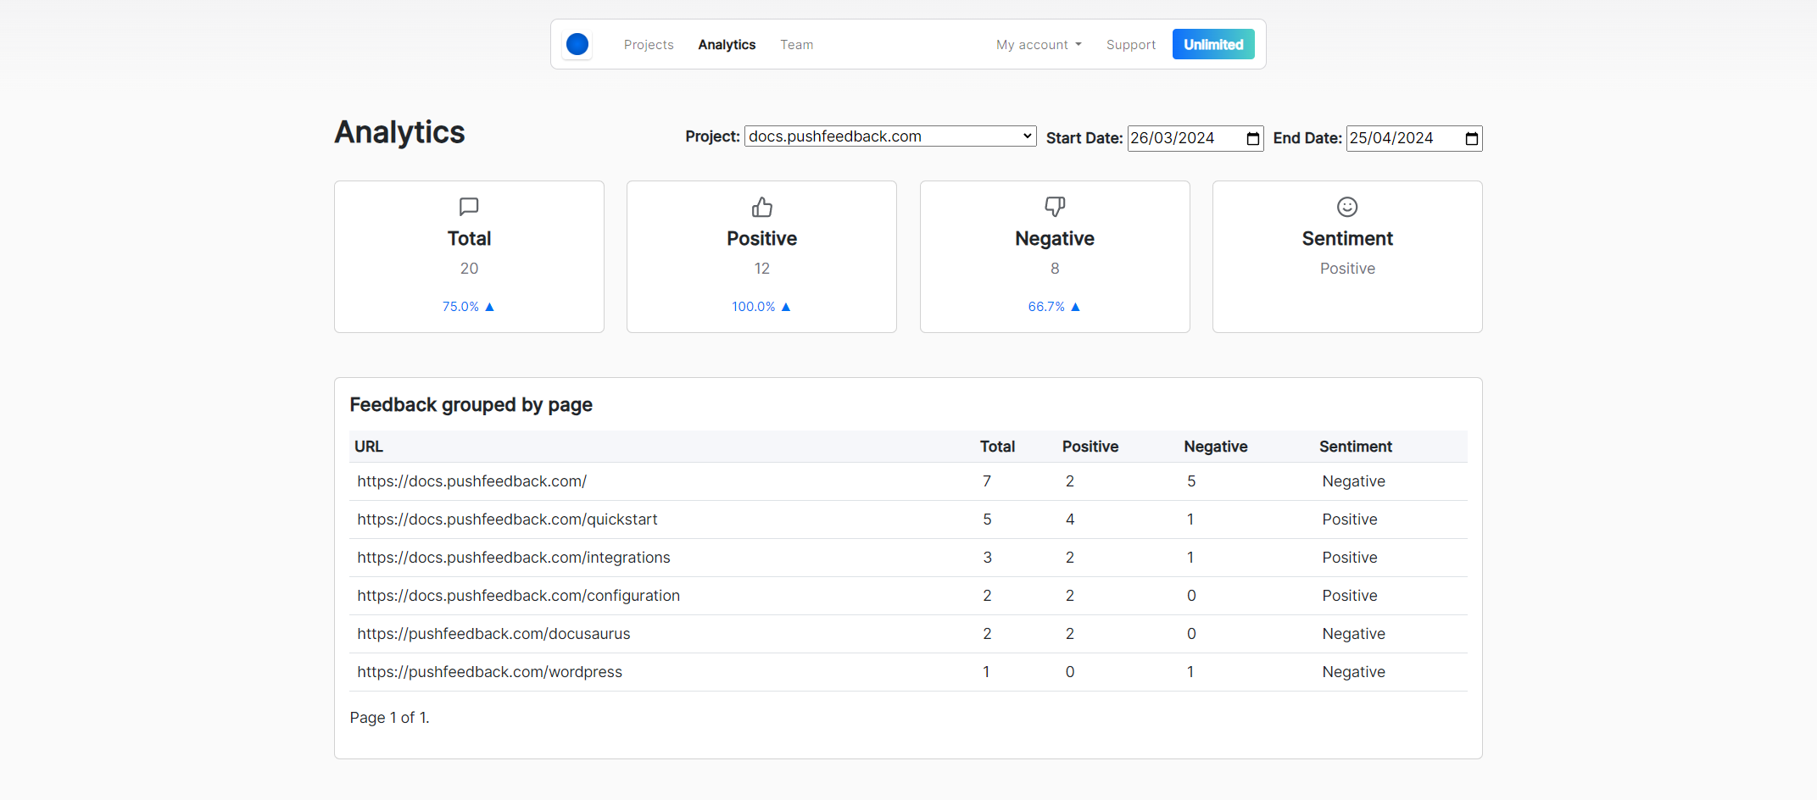Open the docs.pushfeedback.com/quickstart URL
Image resolution: width=1817 pixels, height=800 pixels.
point(507,519)
